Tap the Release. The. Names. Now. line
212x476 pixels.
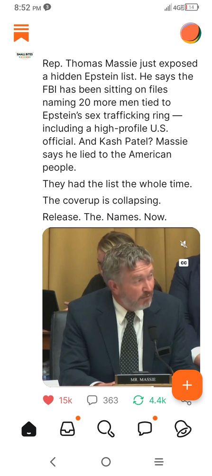[x=105, y=217]
